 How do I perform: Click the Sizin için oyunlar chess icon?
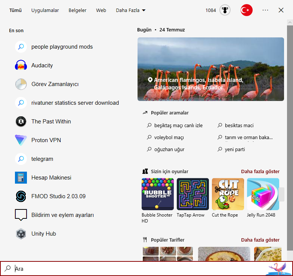click(x=145, y=171)
